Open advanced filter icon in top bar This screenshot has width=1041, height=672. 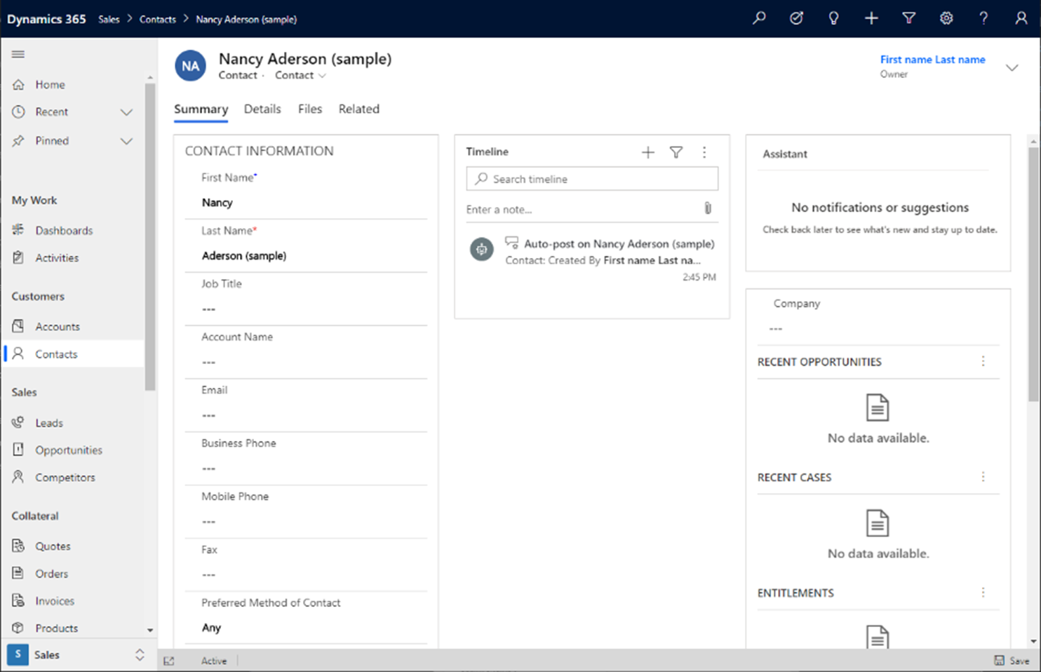click(x=908, y=18)
